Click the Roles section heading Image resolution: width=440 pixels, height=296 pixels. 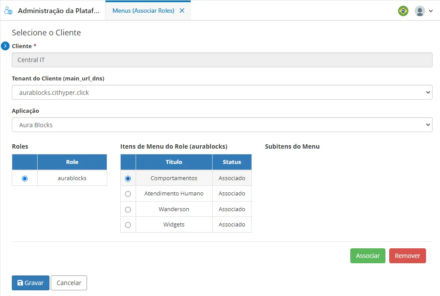point(20,146)
